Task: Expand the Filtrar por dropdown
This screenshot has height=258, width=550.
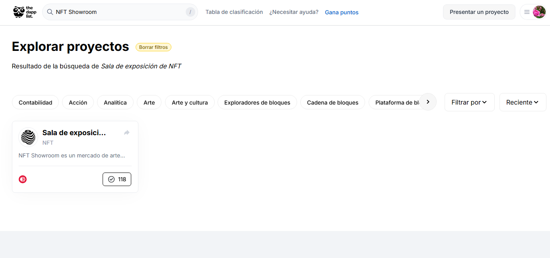Action: coord(470,102)
